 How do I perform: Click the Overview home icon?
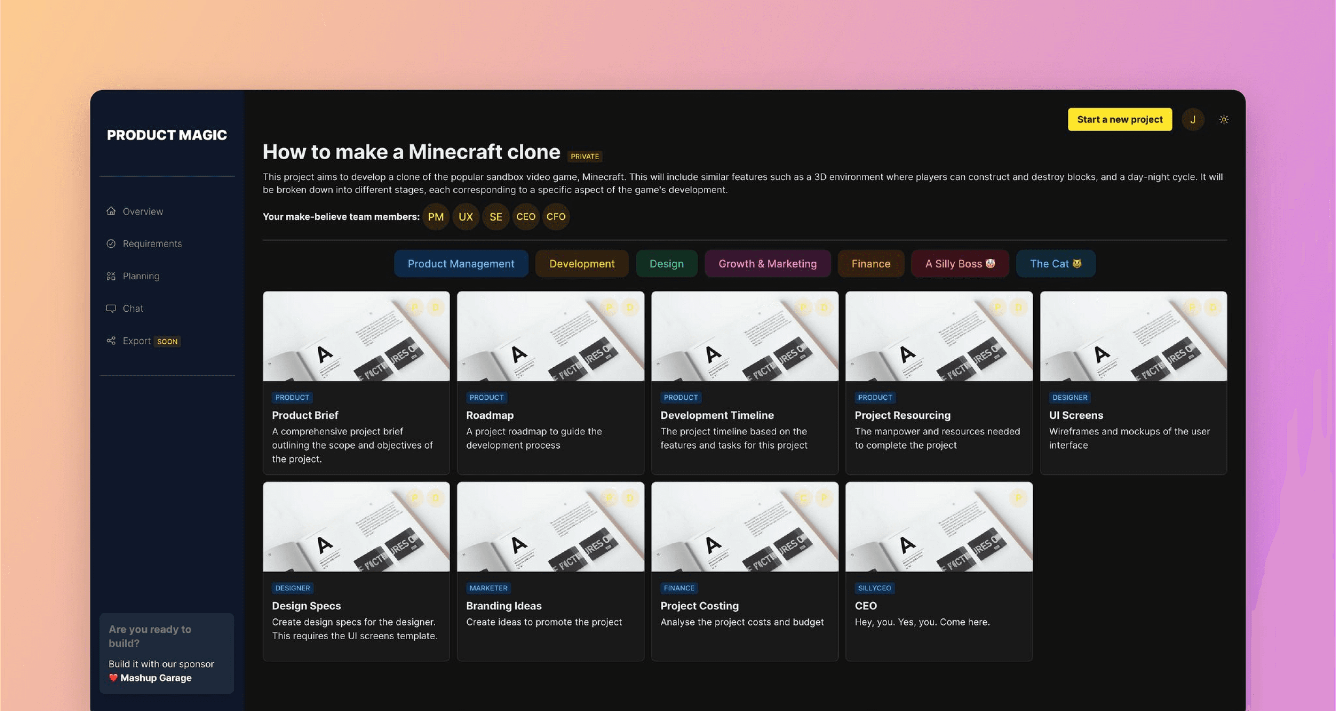click(x=111, y=211)
